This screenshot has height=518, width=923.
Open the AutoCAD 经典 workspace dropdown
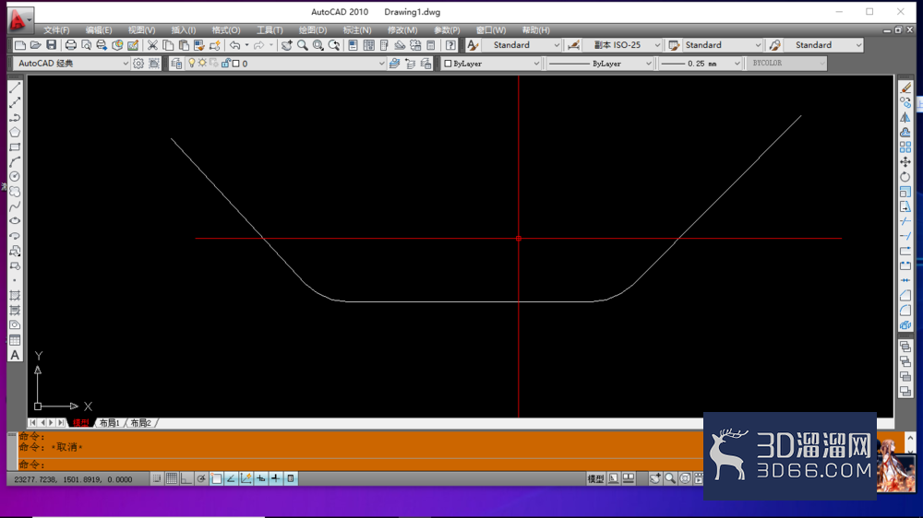pyautogui.click(x=72, y=64)
